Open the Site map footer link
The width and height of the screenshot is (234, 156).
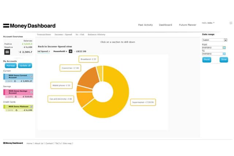click(x=67, y=143)
